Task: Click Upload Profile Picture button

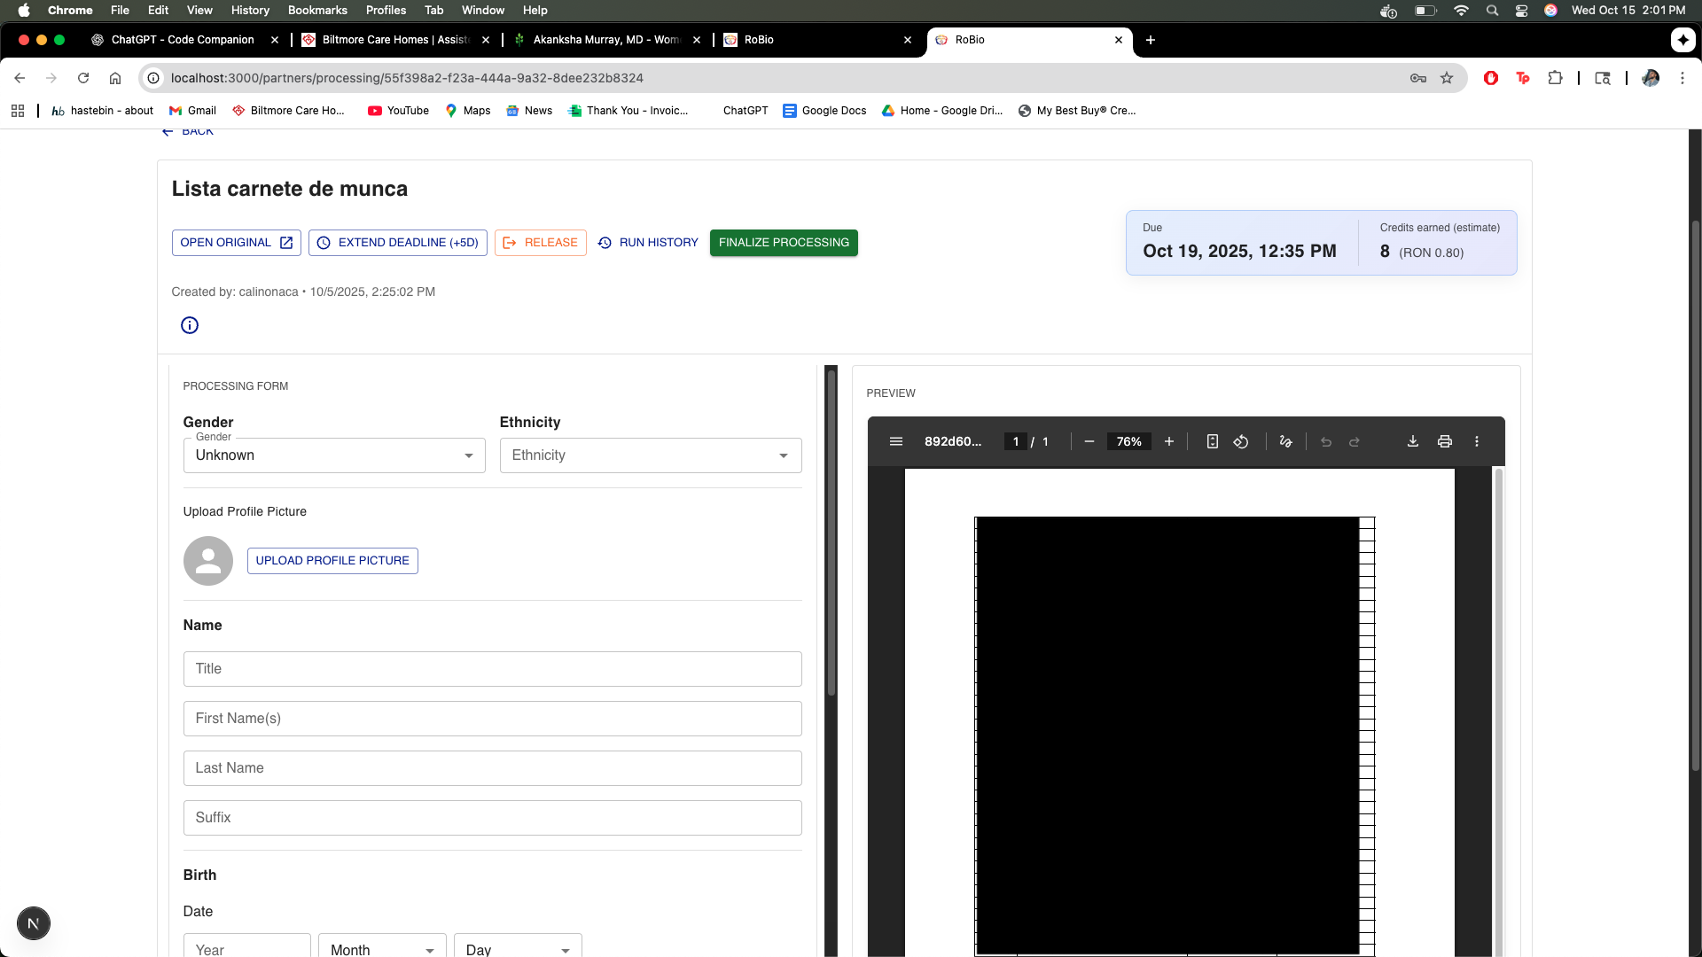Action: coord(332,561)
